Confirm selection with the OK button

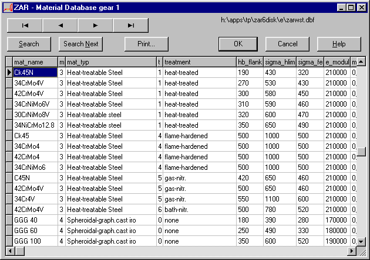(x=238, y=44)
